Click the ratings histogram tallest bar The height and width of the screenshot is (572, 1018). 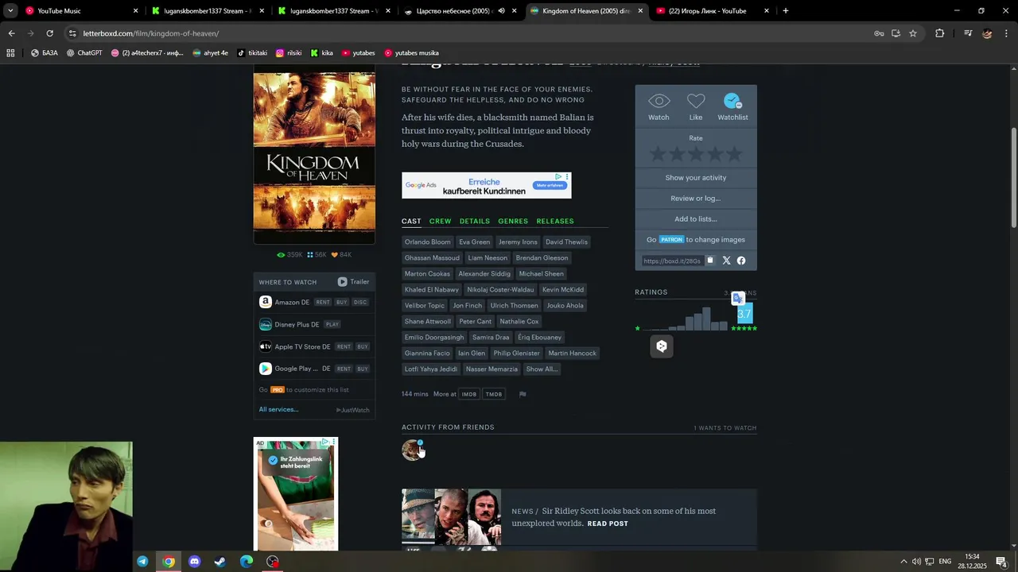707,318
